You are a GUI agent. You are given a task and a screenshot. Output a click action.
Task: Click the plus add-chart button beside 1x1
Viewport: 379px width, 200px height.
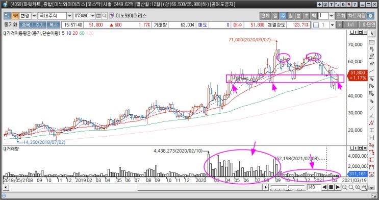coord(339,25)
